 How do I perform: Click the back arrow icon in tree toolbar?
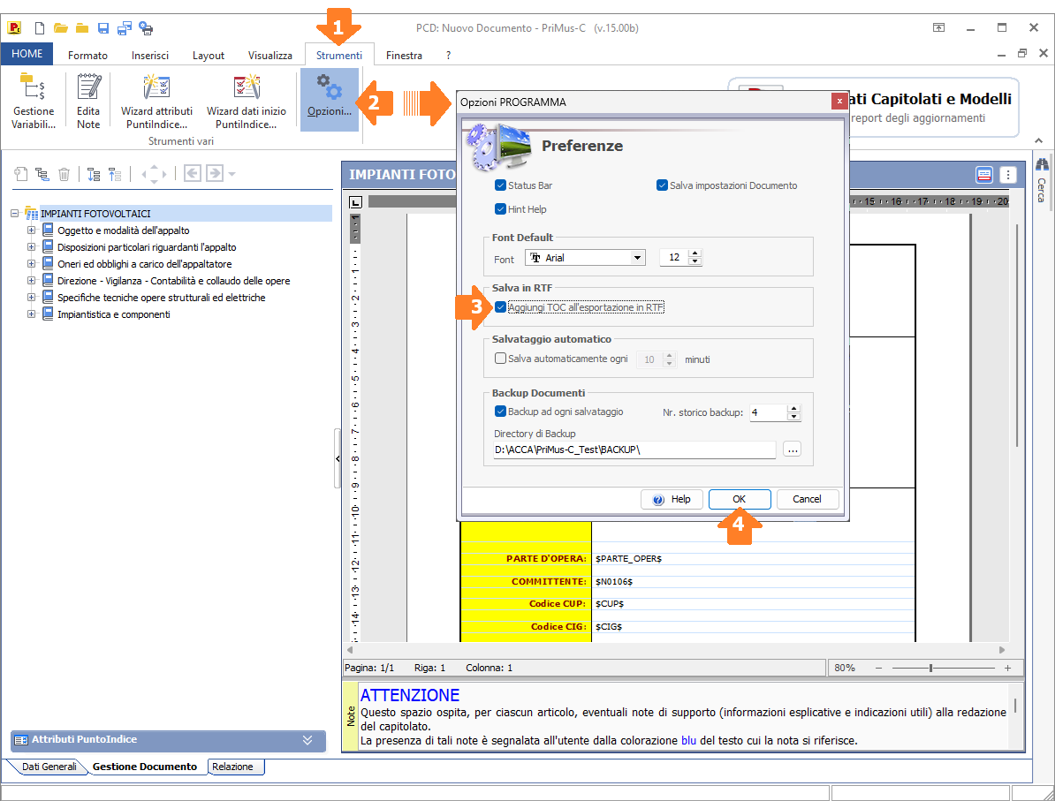[193, 173]
